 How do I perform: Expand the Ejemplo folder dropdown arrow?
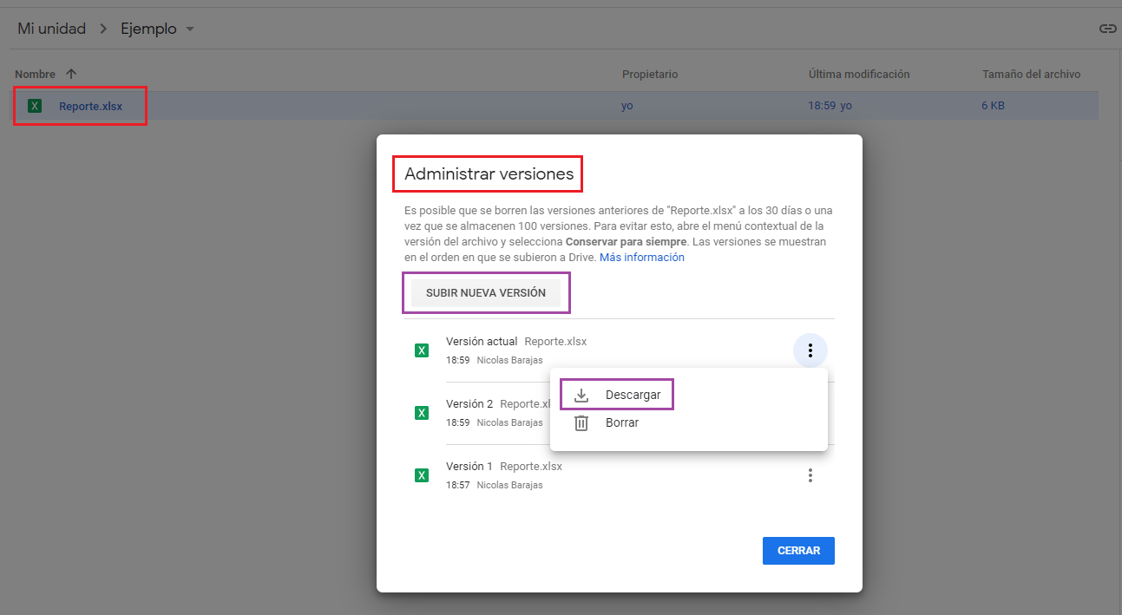(x=190, y=29)
